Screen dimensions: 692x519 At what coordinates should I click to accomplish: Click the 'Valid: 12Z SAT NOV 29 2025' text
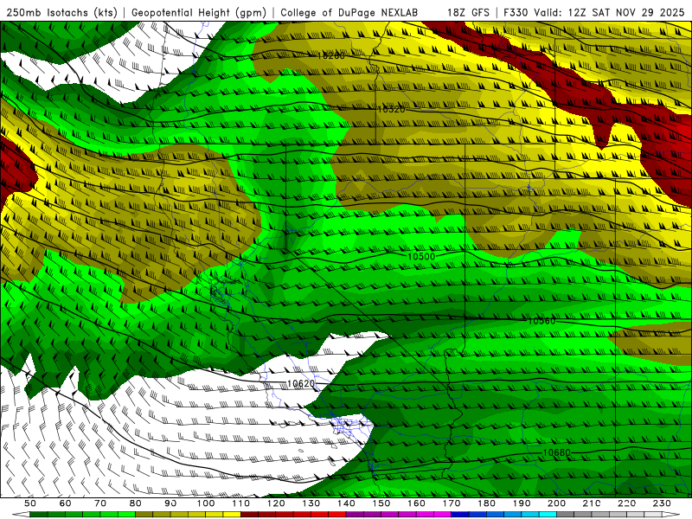point(609,12)
